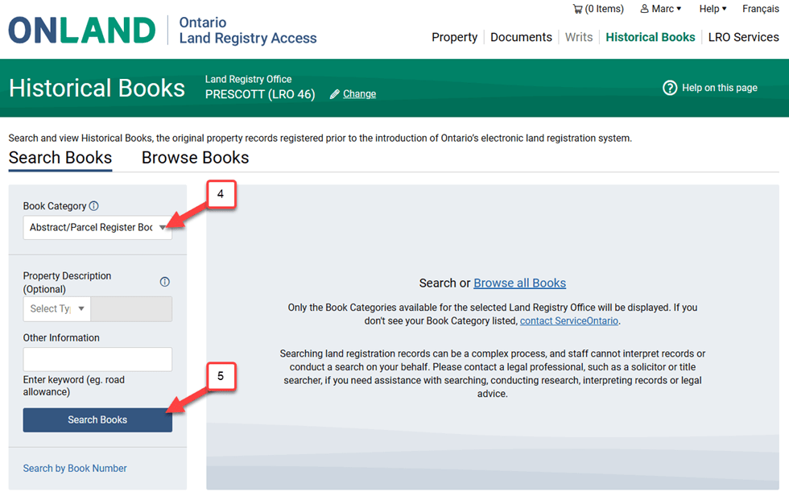Open the Book Category dropdown

coord(97,228)
